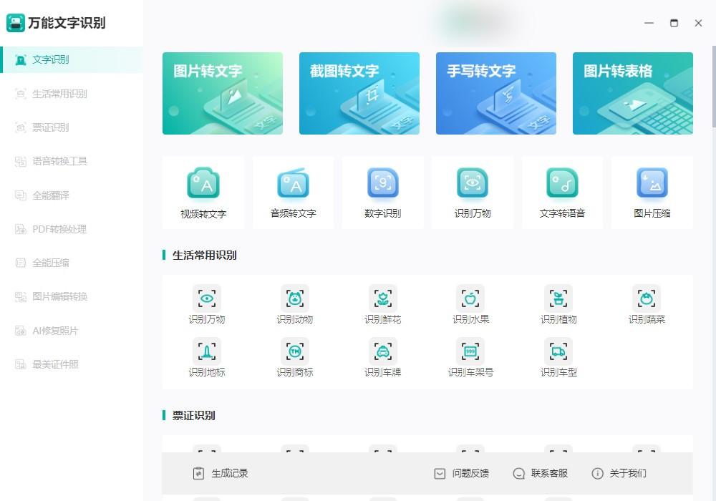
Task: Go to 票证识别 in the sidebar
Action: tap(72, 128)
